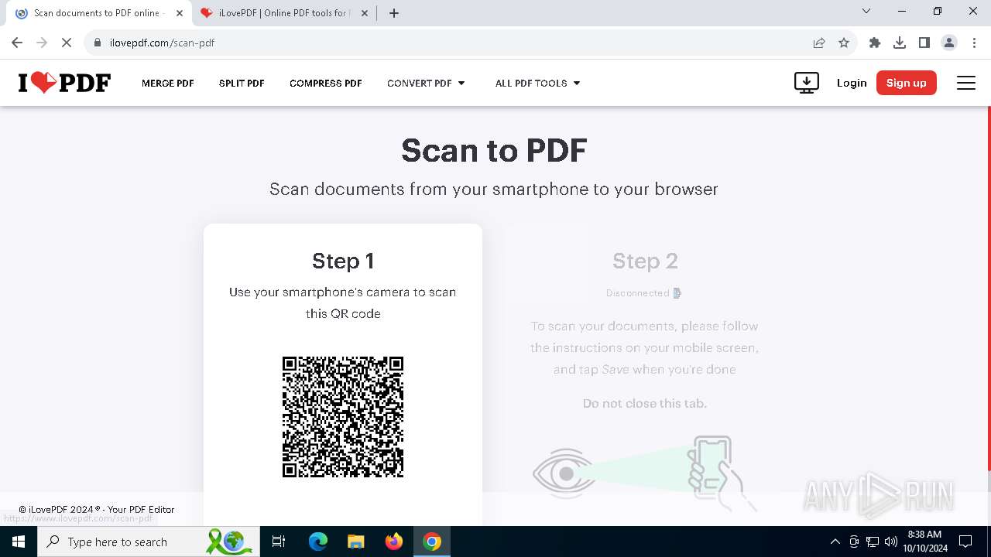This screenshot has width=991, height=557.
Task: Toggle the Chrome side panel
Action: click(924, 43)
